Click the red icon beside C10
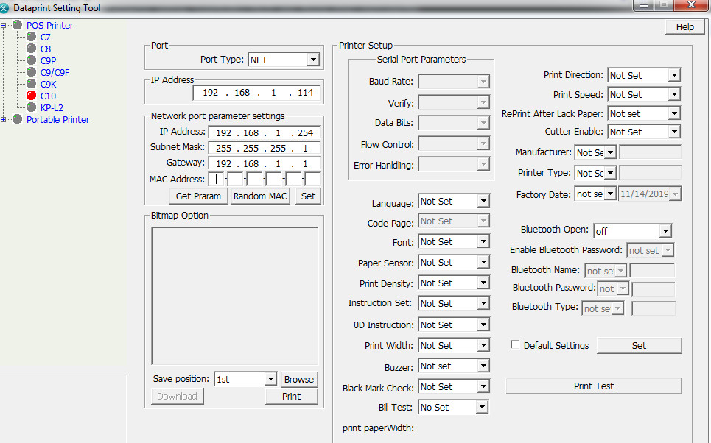This screenshot has width=711, height=443. pos(31,96)
